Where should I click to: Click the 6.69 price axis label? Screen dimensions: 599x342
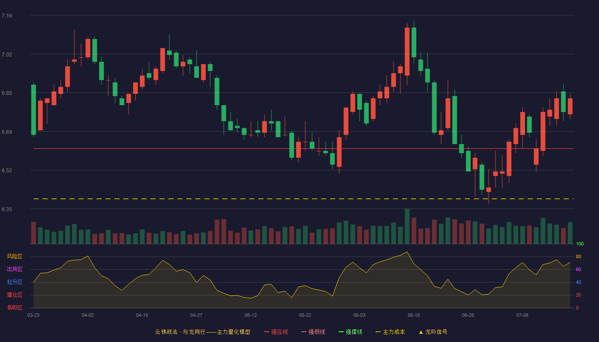[7, 132]
